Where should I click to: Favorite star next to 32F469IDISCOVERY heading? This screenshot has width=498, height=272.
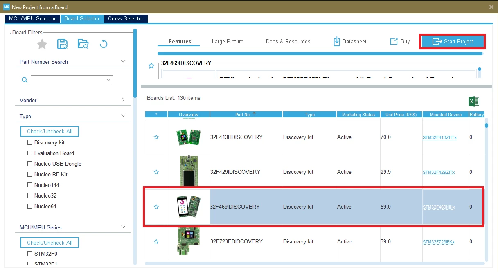(x=151, y=66)
